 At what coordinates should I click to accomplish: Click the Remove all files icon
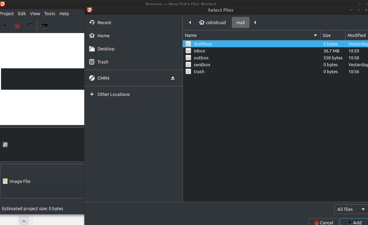(30, 25)
